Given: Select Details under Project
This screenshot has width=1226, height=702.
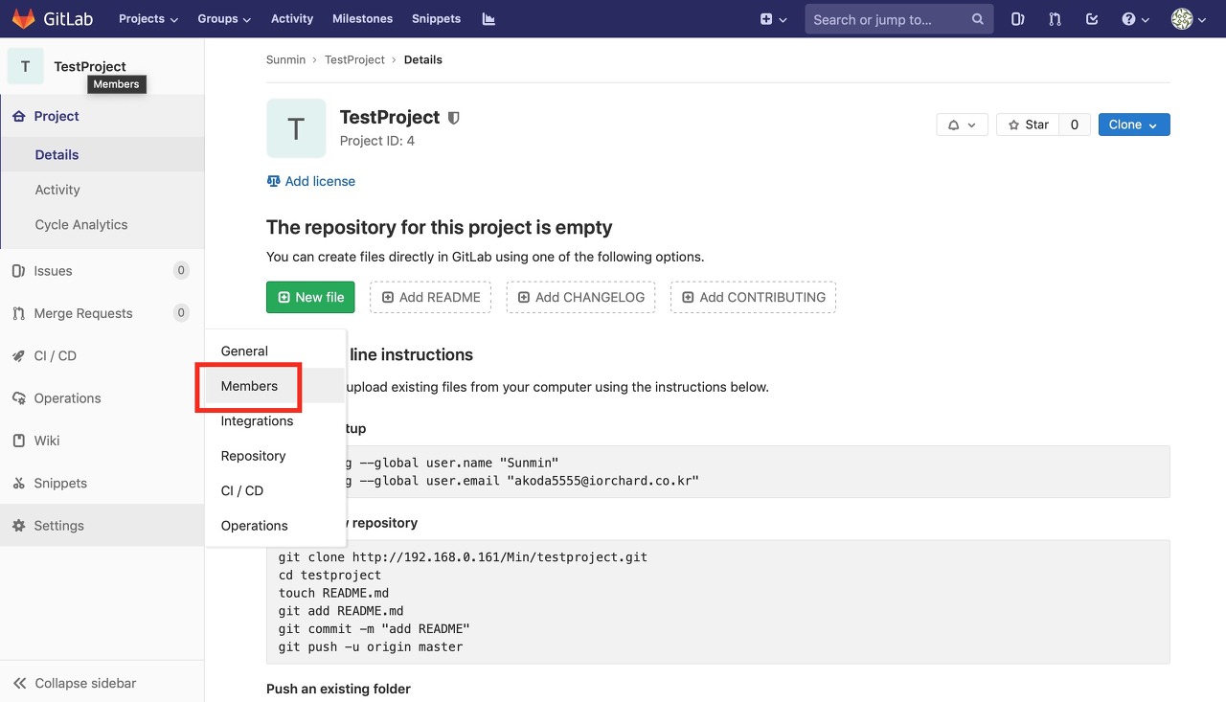Looking at the screenshot, I should (102, 155).
